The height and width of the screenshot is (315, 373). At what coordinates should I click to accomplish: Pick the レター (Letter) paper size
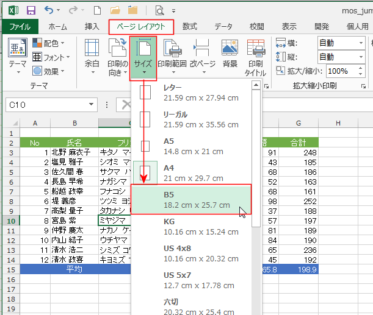tap(195, 93)
